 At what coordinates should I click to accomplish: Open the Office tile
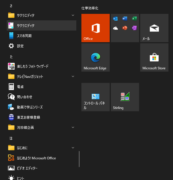pyautogui.click(x=96, y=28)
